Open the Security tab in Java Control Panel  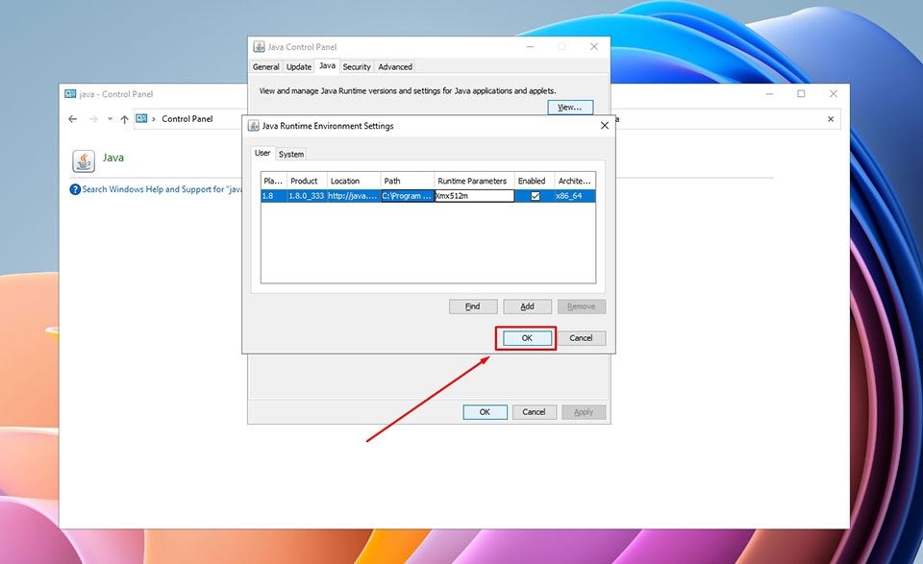click(x=357, y=67)
